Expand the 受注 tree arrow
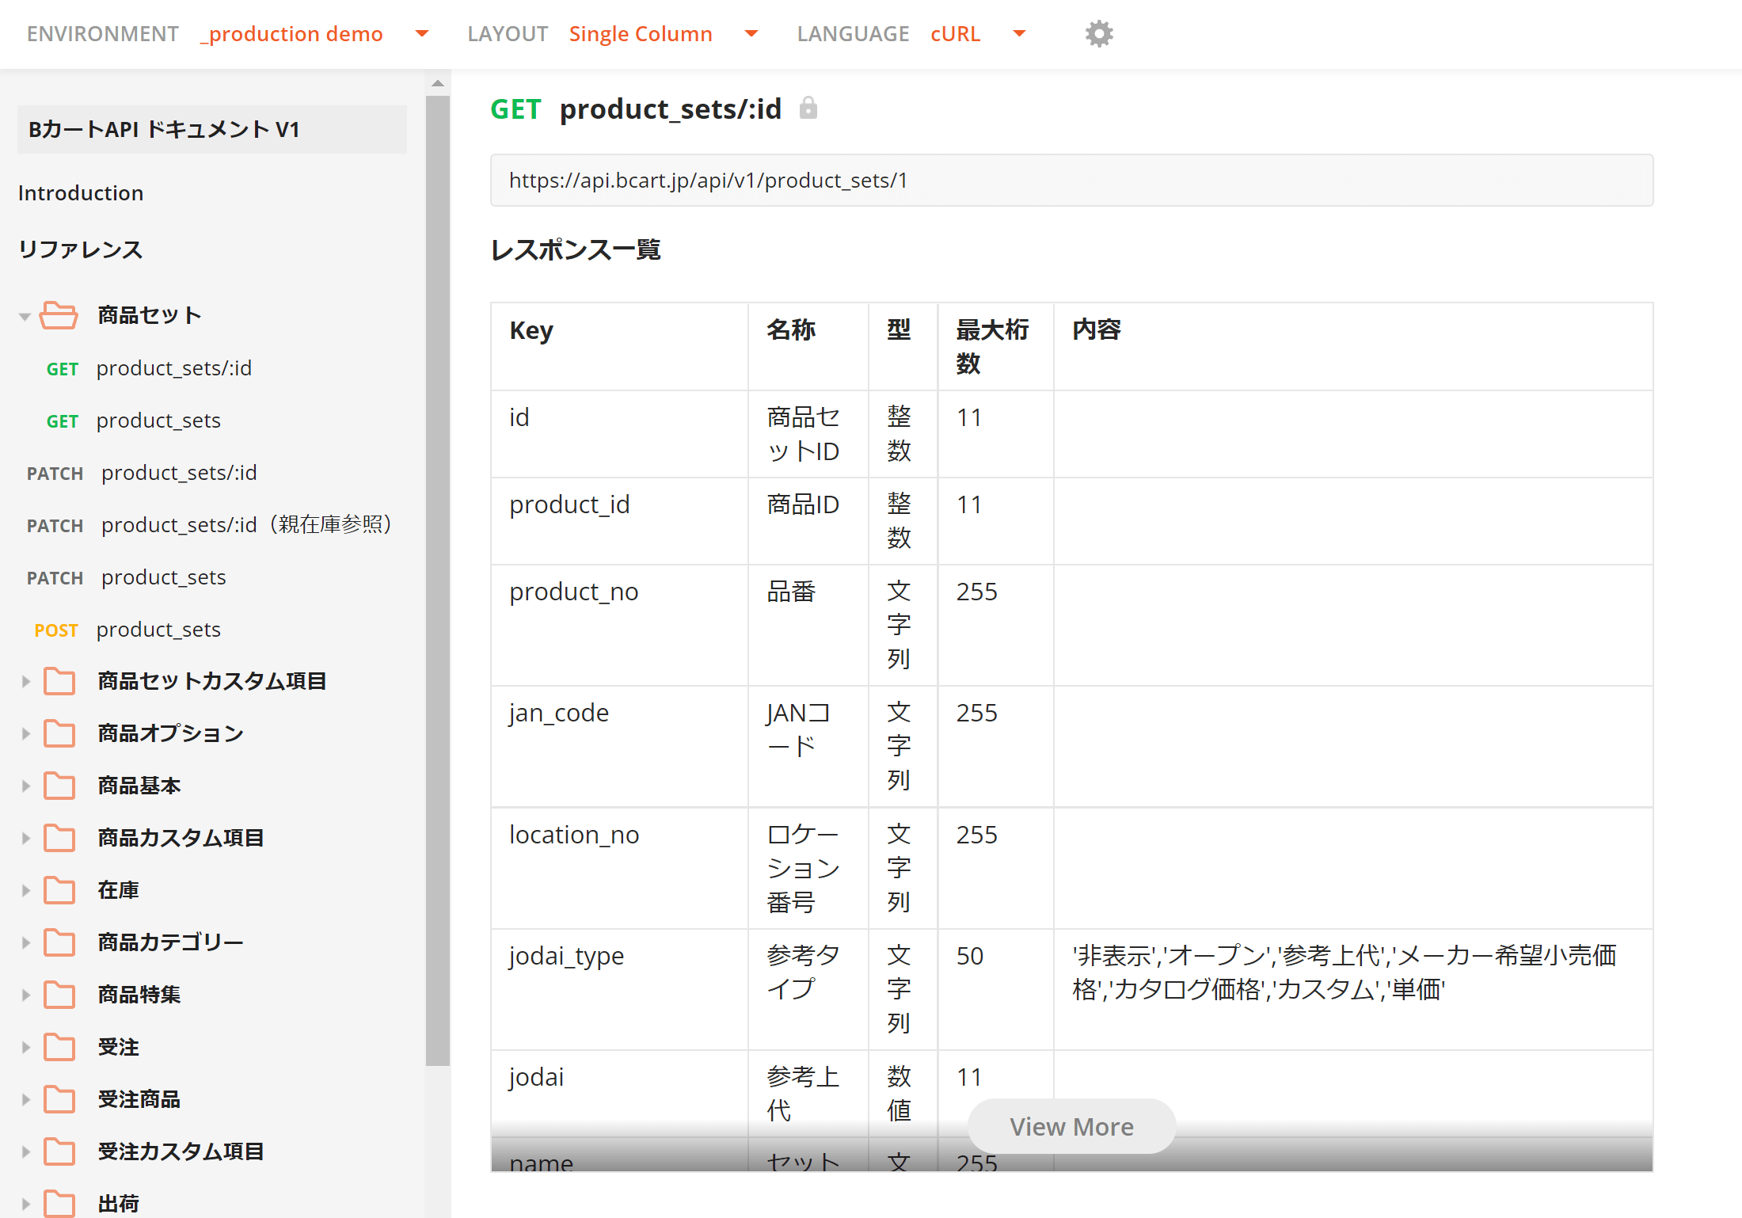 25,1047
